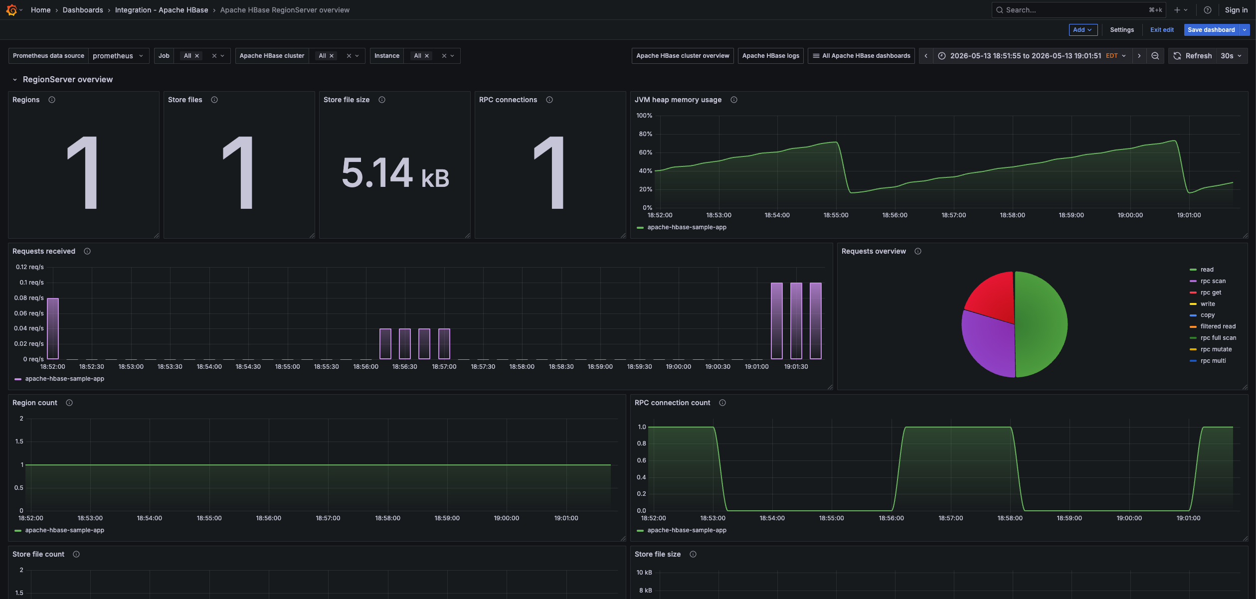Remove the Instance 'All' value chip
This screenshot has width=1256, height=599.
[x=427, y=56]
